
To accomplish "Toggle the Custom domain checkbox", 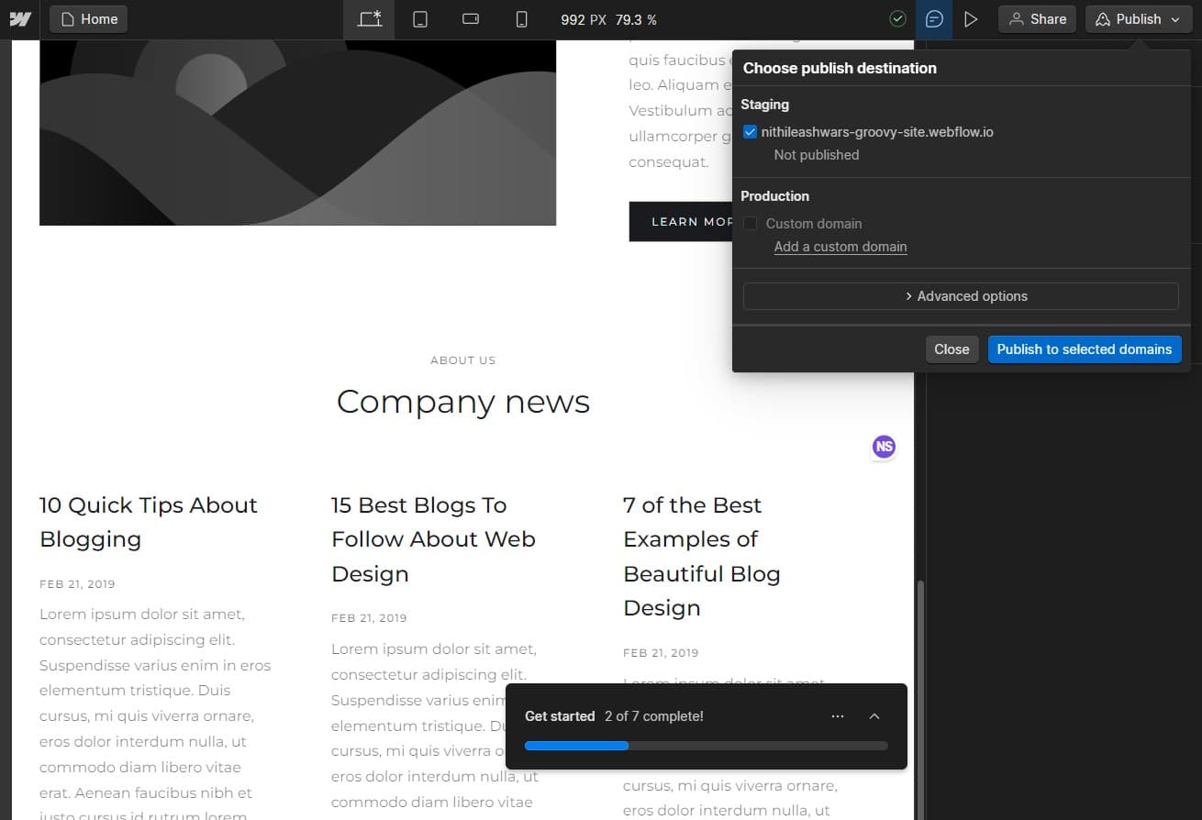I will (x=750, y=223).
